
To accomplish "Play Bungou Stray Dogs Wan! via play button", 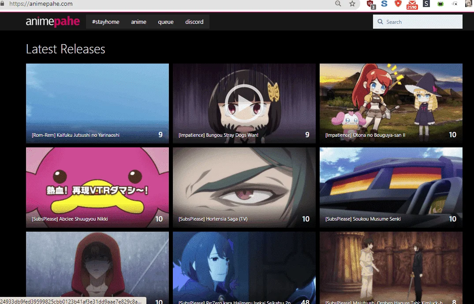I will tap(244, 103).
